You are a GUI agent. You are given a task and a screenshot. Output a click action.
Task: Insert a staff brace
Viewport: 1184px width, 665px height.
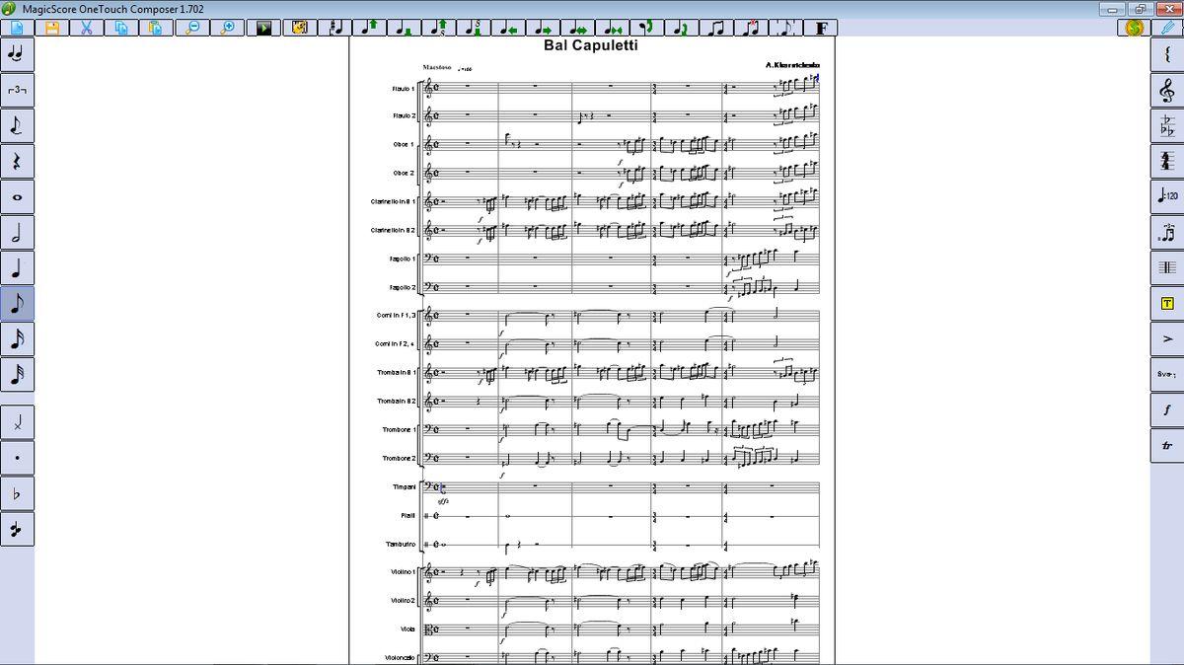(x=1167, y=54)
